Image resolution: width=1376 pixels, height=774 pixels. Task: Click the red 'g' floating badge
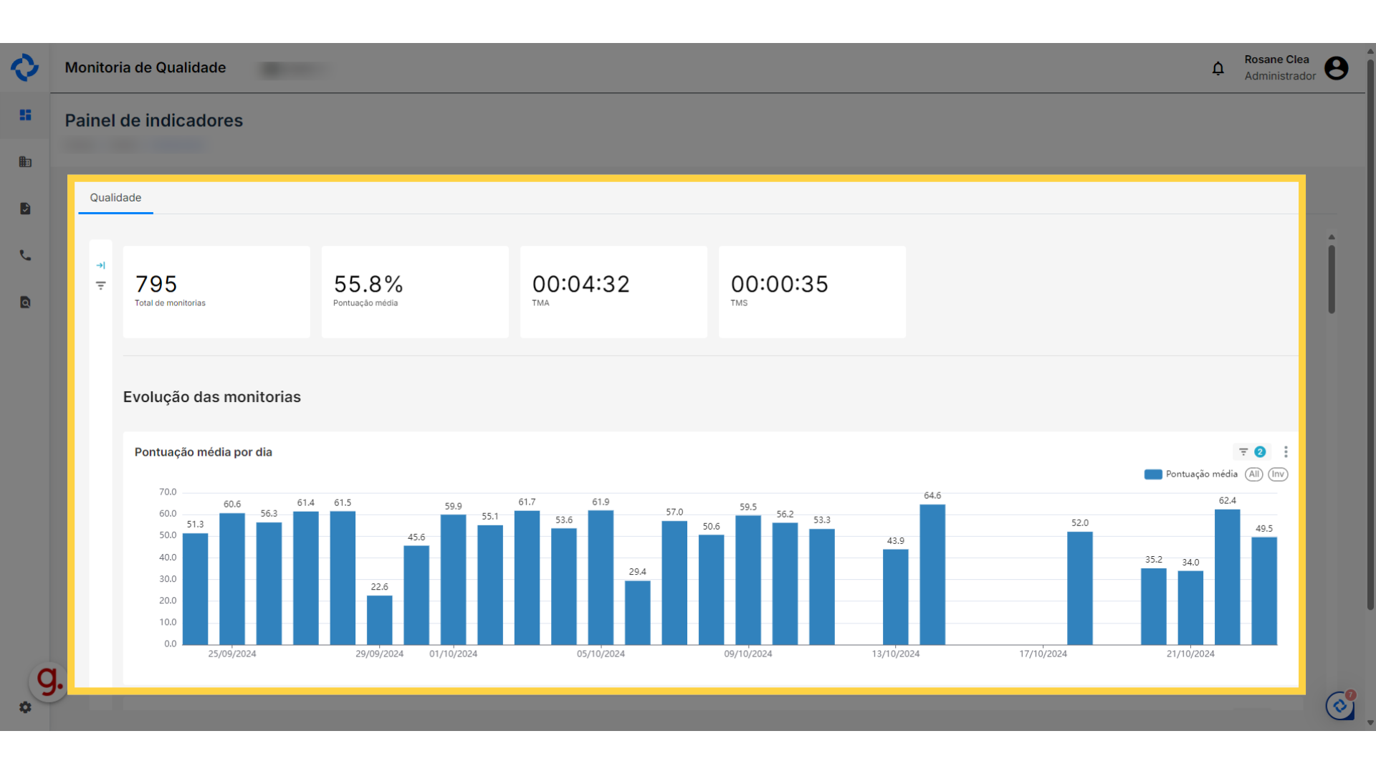click(x=49, y=681)
